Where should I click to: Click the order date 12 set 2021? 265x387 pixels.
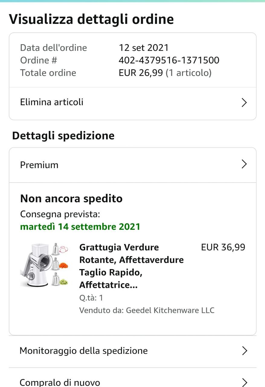[x=144, y=48]
